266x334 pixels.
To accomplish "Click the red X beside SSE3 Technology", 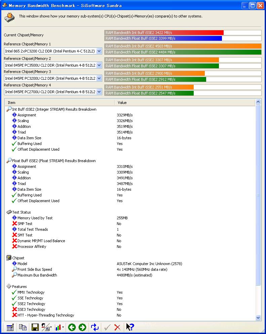I will click(x=14, y=309).
